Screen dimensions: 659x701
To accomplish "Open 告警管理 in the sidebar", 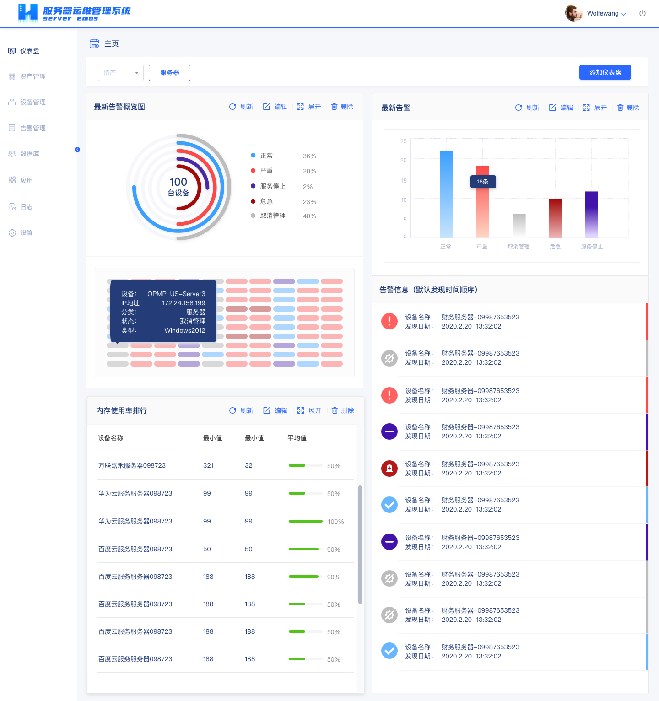I will [32, 128].
